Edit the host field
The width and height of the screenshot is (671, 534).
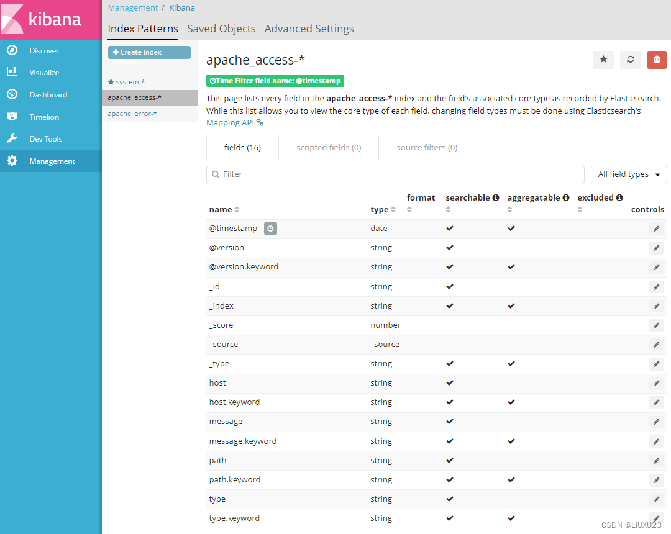657,383
